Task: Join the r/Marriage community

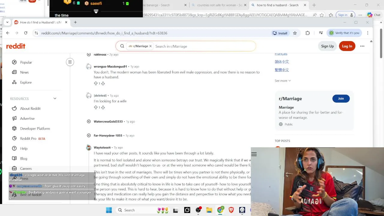Action: [341, 99]
